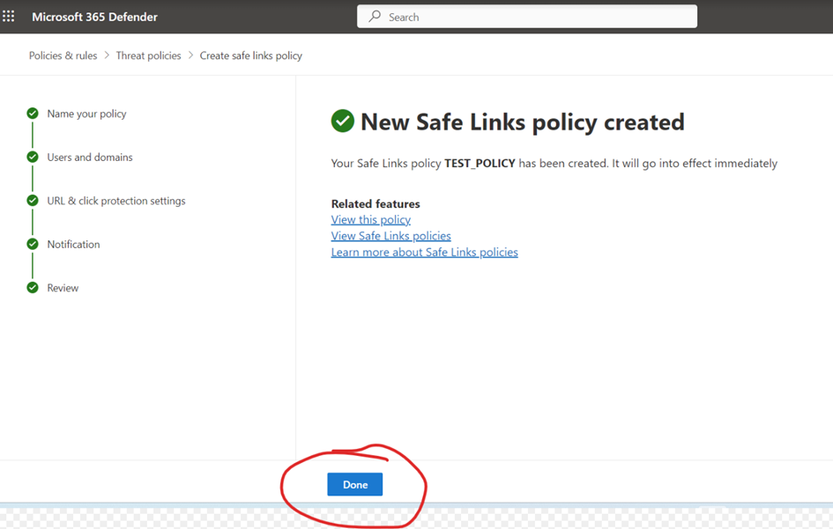Select the Name your policy step
The image size is (833, 529).
pos(86,114)
